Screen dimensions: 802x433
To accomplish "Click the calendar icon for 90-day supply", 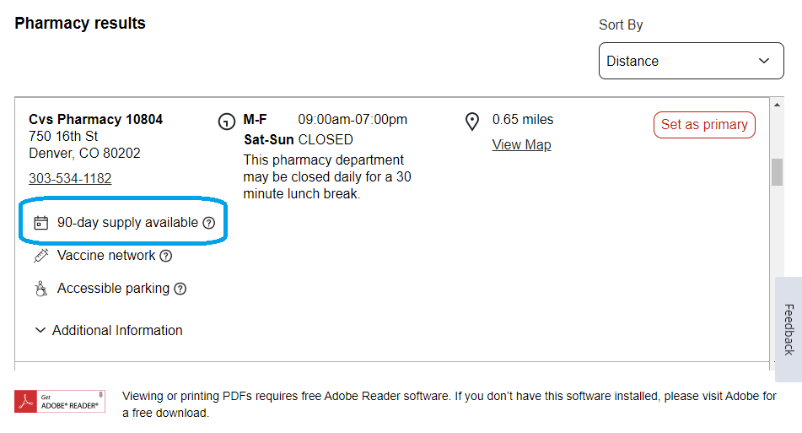I will point(41,223).
